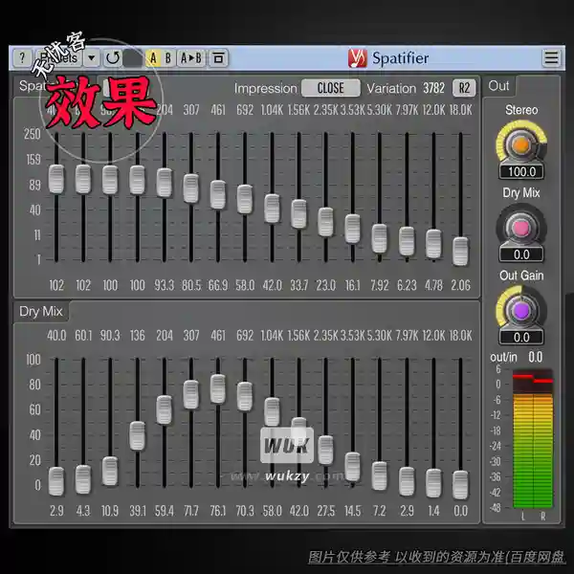Screen dimensions: 574x574
Task: Click the Spatial 7.97K band slider handle
Action: click(x=407, y=241)
